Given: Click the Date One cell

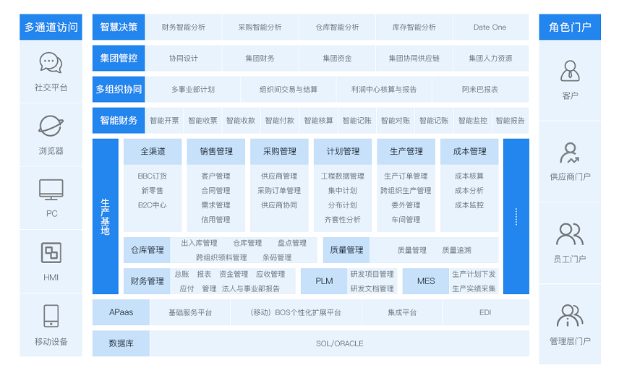Looking at the screenshot, I should click(490, 27).
